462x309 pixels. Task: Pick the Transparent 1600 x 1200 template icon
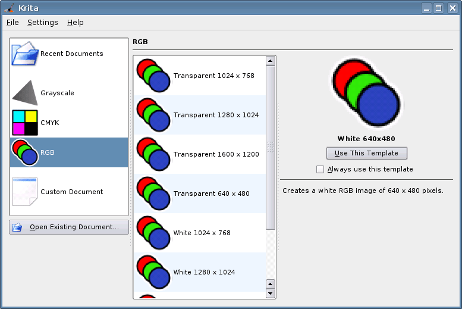(153, 154)
